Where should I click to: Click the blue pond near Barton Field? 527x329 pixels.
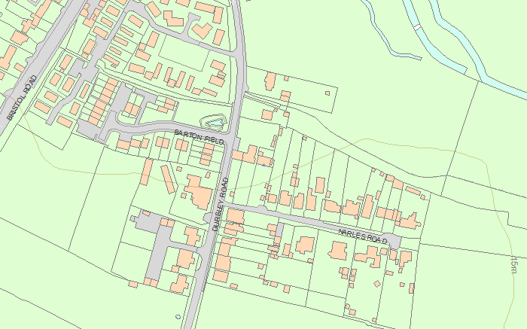tap(215, 123)
